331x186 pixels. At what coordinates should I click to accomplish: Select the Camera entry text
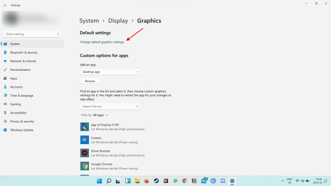pyautogui.click(x=114, y=140)
